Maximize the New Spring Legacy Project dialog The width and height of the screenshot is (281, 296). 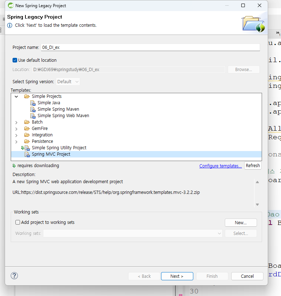click(x=243, y=5)
